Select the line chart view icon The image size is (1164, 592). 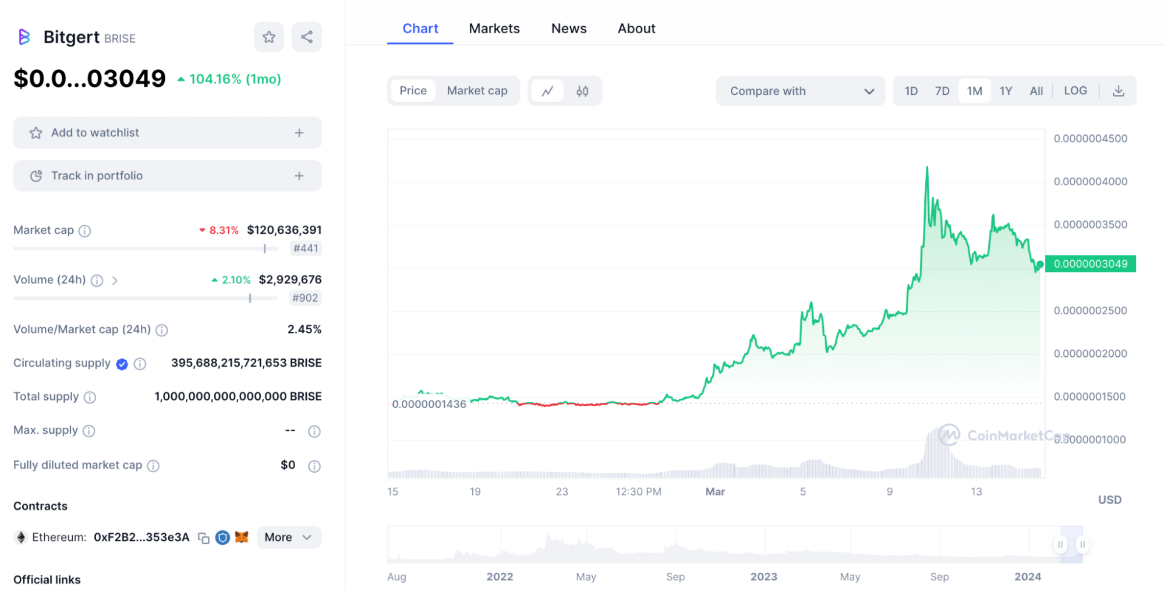[547, 91]
